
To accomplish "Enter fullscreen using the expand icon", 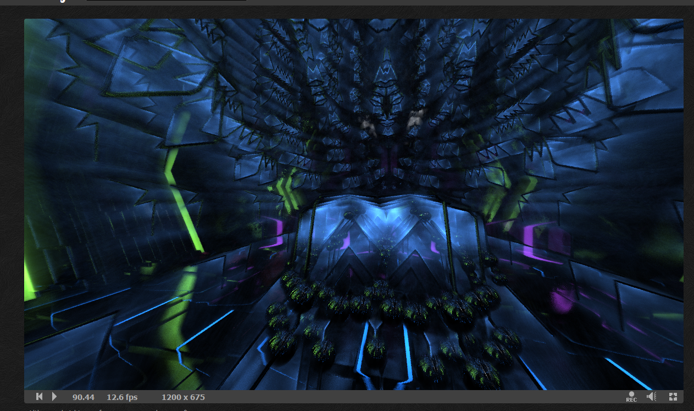I will tap(673, 397).
